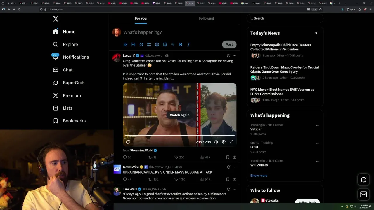Screen dimensions: 374x210
Task: Tag location on the post
Action: tap(173, 45)
